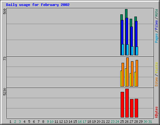Image resolution: width=160 pixels, height=125 pixels.
Task: Click green weekend day number 24
Action: pos(117,122)
